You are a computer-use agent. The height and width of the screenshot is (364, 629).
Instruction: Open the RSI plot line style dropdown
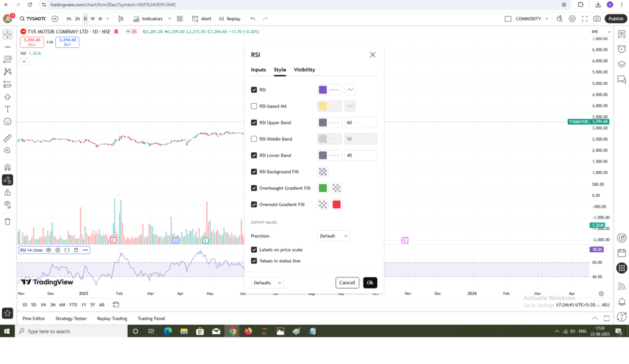(x=350, y=90)
